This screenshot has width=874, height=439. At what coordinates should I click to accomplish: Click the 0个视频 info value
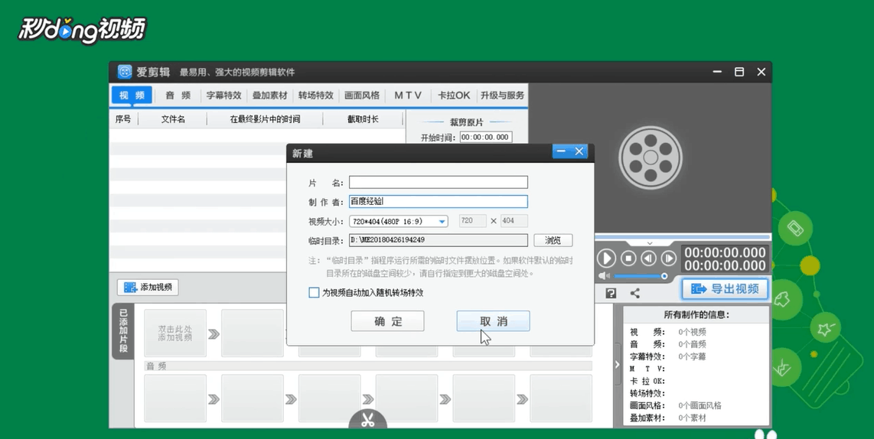point(693,332)
